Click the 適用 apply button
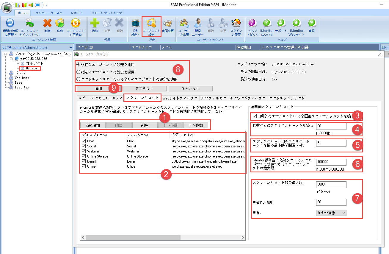This screenshot has width=389, height=254. coord(98,88)
